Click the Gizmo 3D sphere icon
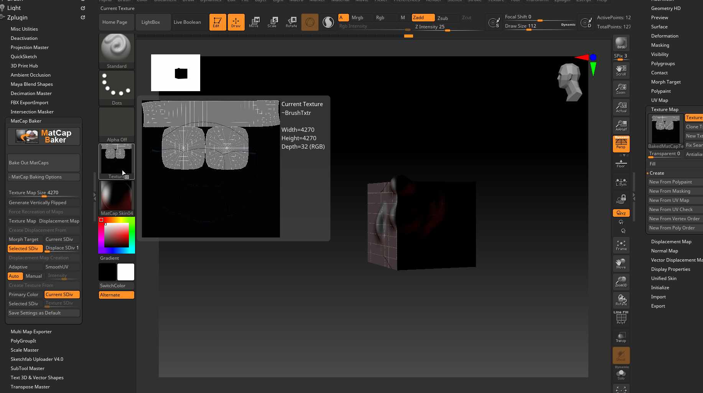Image resolution: width=703 pixels, height=393 pixels. (x=310, y=22)
